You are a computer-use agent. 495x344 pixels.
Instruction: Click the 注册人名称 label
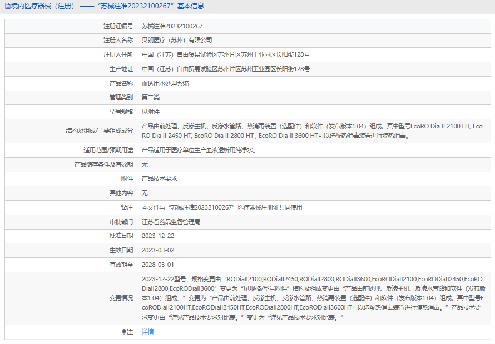[x=118, y=40]
